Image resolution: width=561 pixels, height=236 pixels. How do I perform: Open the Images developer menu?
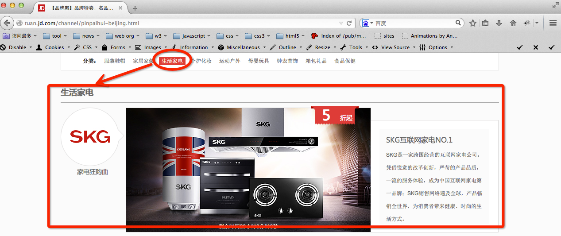pyautogui.click(x=151, y=47)
